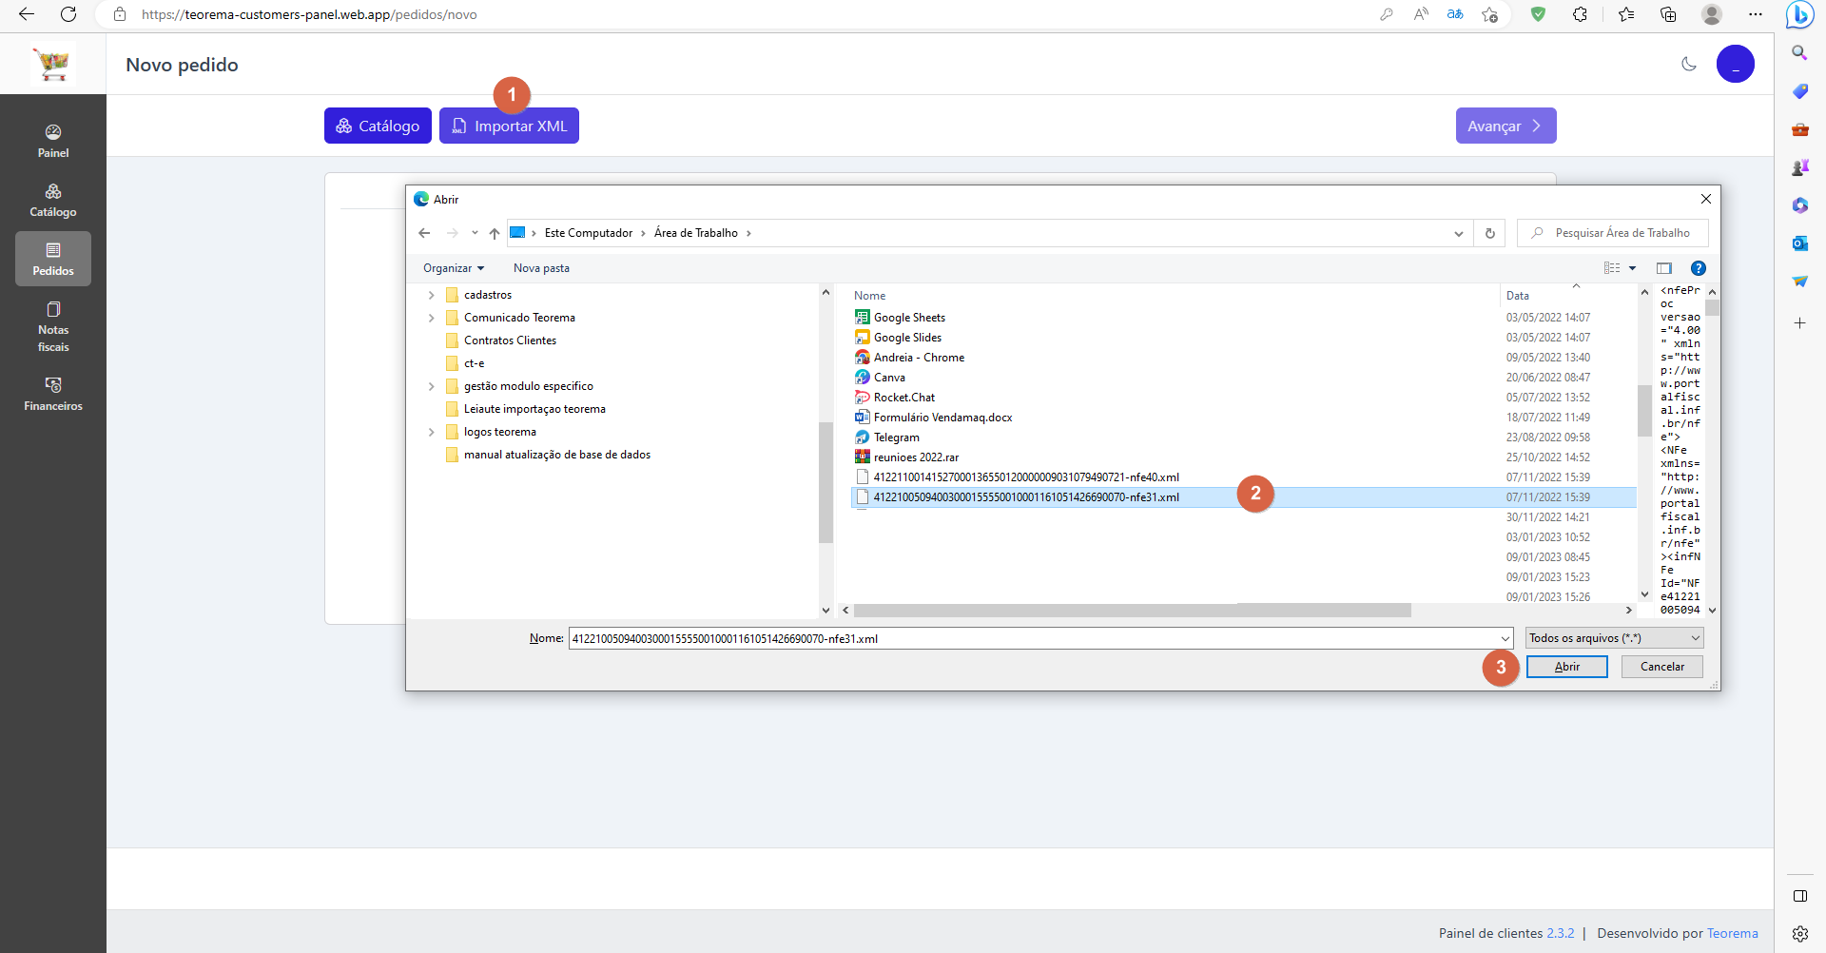Toggle the preview pane icon

point(1663,268)
